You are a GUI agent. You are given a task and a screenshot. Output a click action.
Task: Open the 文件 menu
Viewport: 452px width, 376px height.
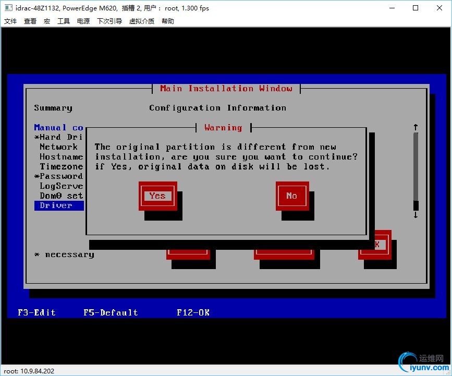coord(10,21)
